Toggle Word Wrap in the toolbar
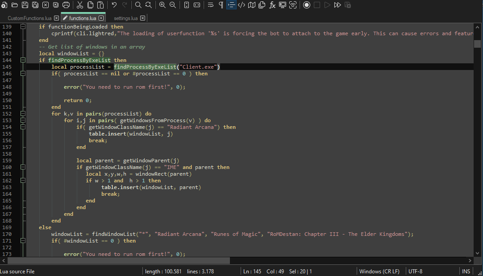This screenshot has height=276, width=483. [211, 5]
